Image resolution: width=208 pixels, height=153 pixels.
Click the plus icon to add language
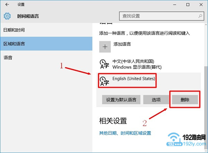tap(105, 47)
